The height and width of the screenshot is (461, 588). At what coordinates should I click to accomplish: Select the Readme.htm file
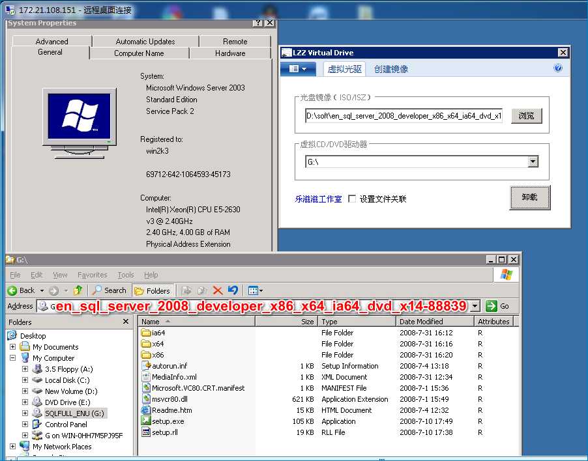167,410
